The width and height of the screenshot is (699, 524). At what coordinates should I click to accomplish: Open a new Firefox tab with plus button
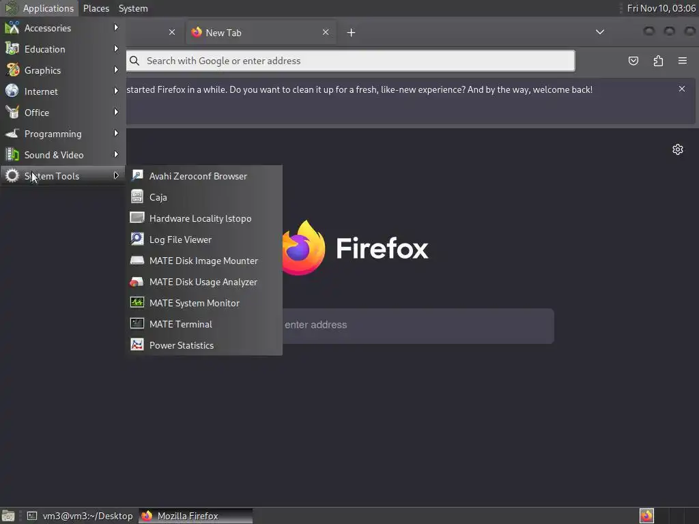(352, 33)
